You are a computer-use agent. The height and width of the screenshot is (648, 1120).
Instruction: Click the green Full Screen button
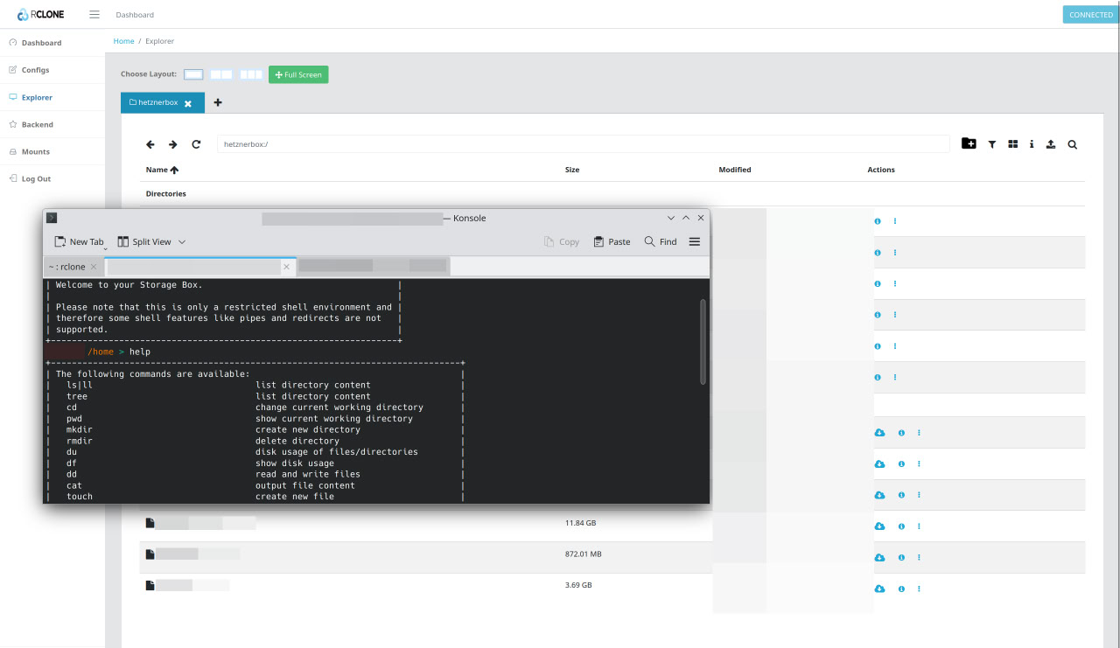298,74
